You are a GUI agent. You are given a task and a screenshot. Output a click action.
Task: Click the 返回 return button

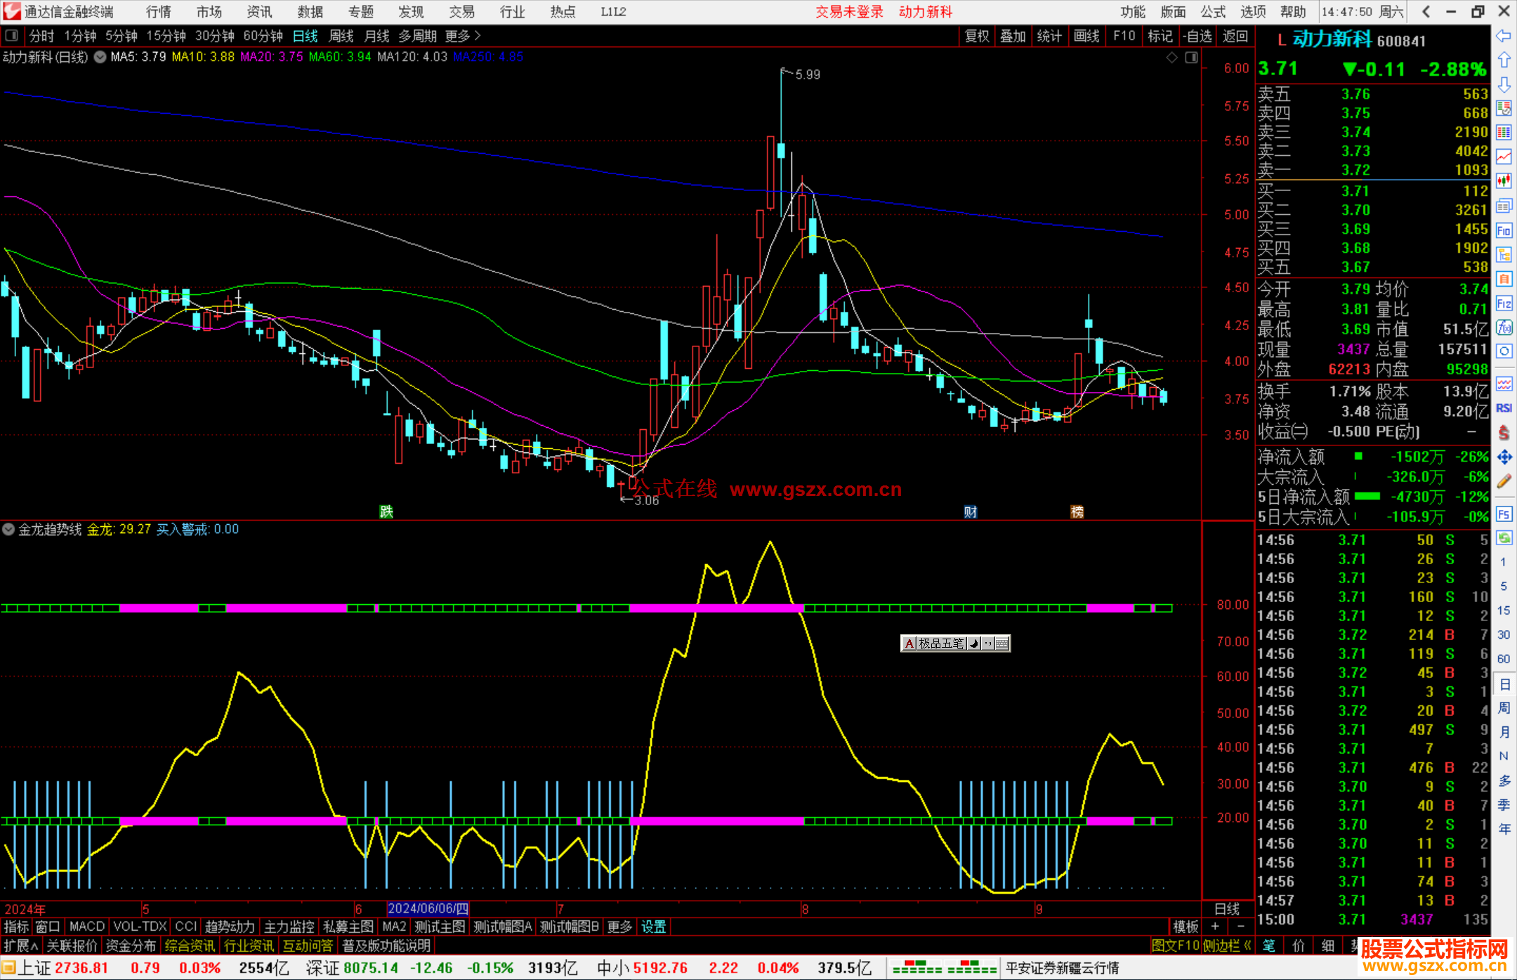(1235, 36)
